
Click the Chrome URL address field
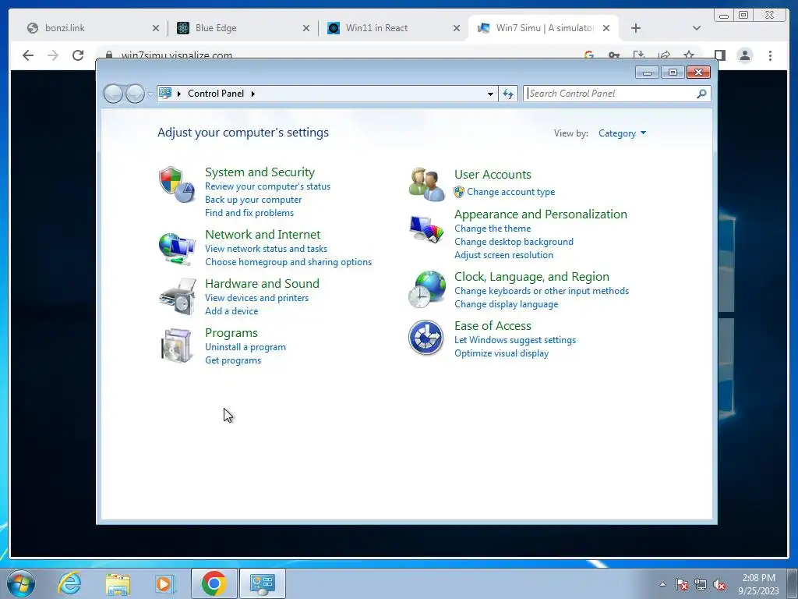(346, 55)
